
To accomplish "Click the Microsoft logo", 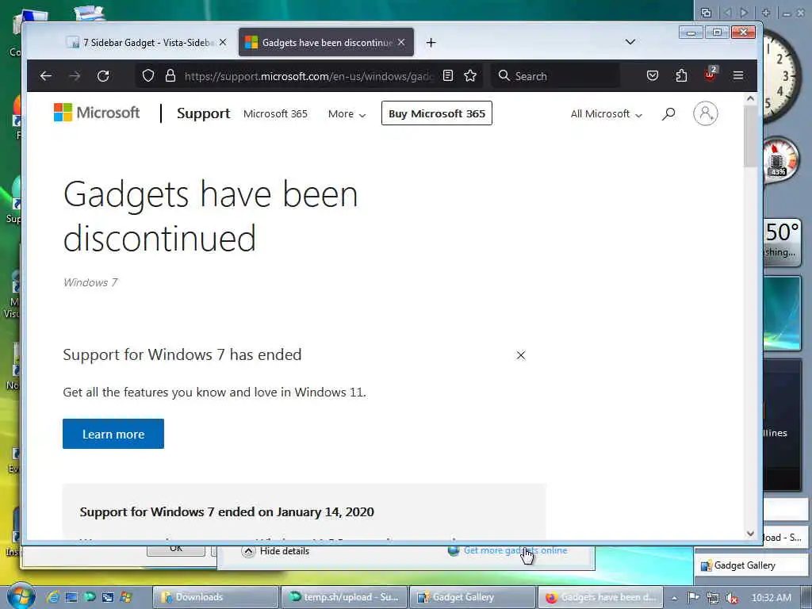I will [x=97, y=113].
